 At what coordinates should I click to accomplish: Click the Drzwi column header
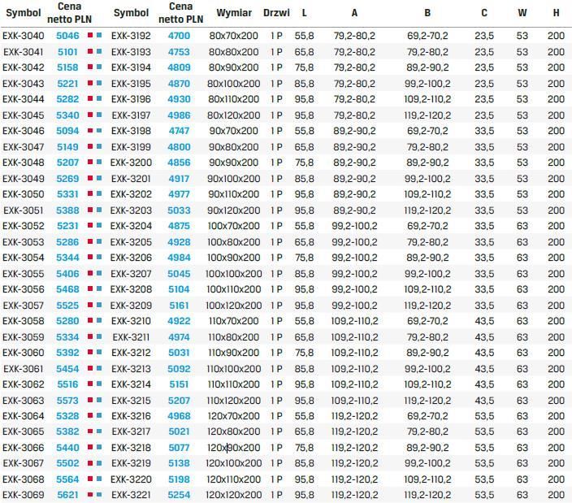(276, 14)
